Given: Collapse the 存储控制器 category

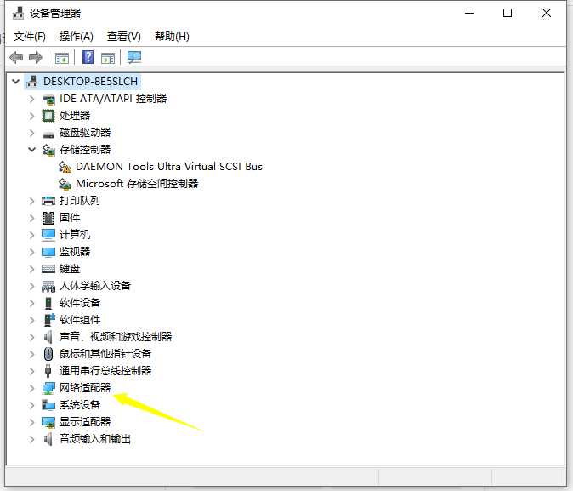Looking at the screenshot, I should click(x=32, y=150).
